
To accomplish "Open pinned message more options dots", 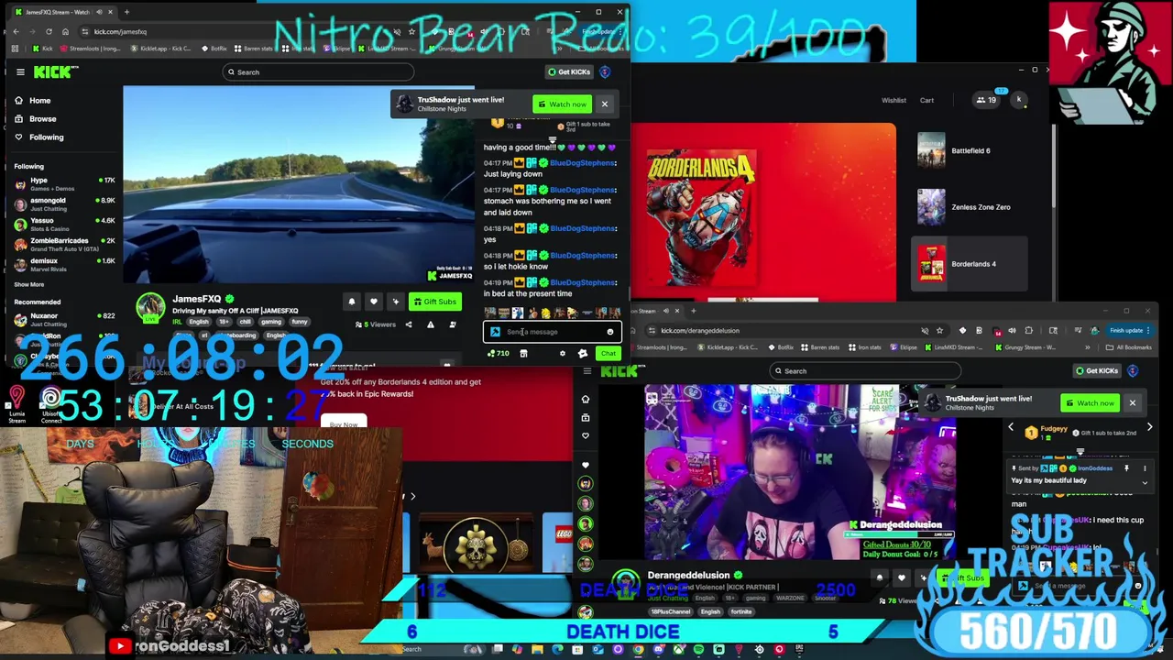I will coord(1145,468).
